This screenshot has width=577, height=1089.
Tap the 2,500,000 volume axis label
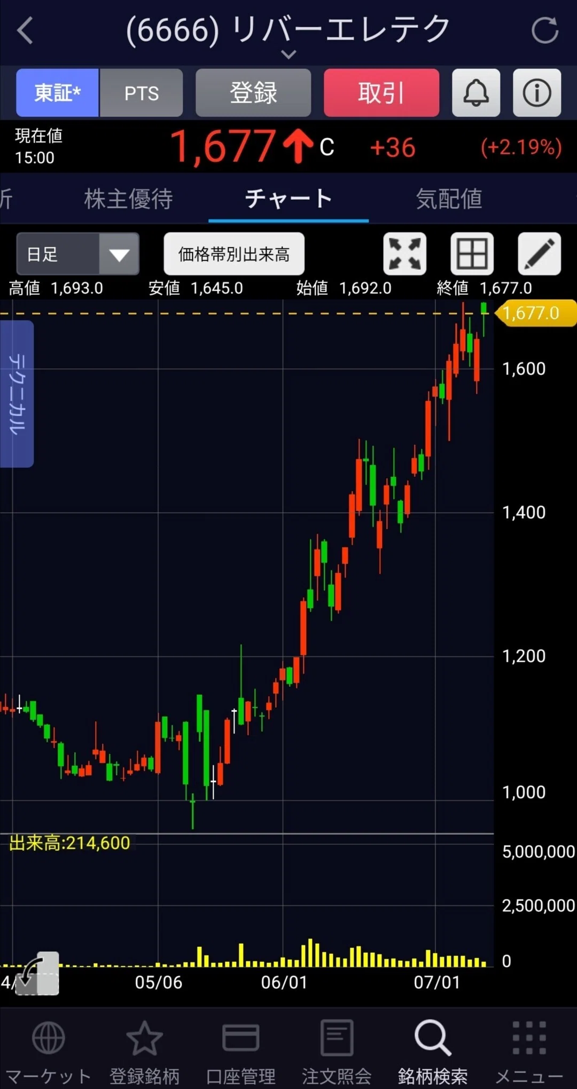[x=539, y=905]
